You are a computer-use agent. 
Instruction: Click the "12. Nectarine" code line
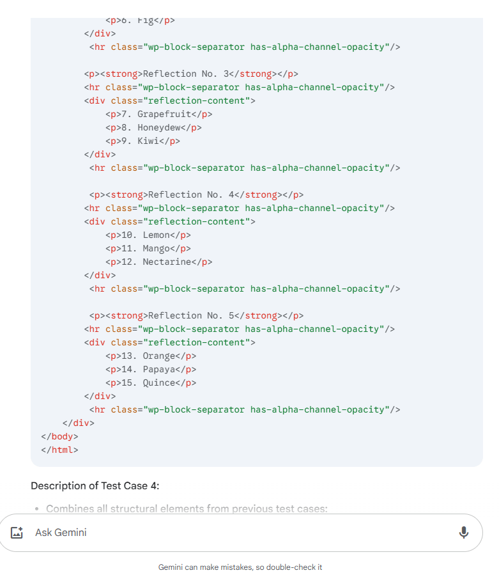(158, 262)
